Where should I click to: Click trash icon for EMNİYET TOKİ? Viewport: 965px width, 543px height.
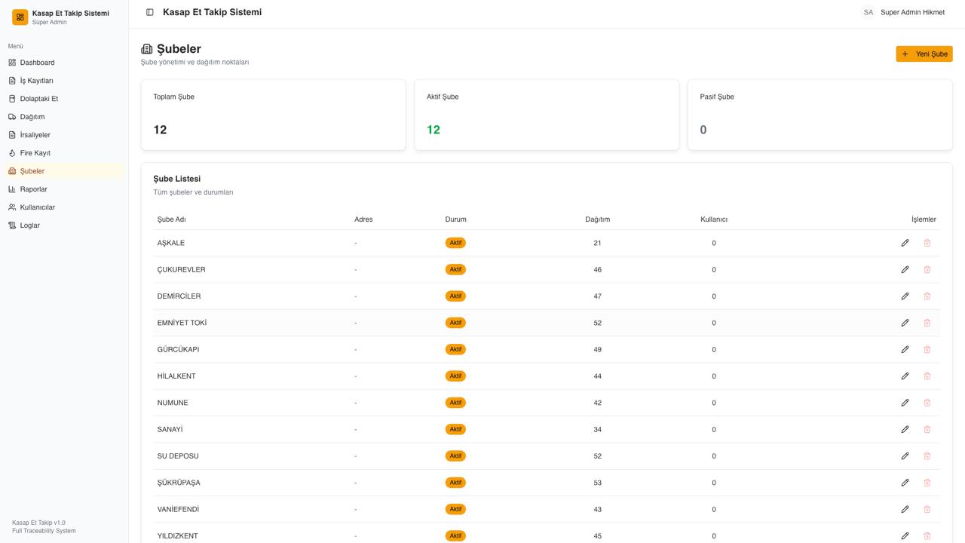927,323
